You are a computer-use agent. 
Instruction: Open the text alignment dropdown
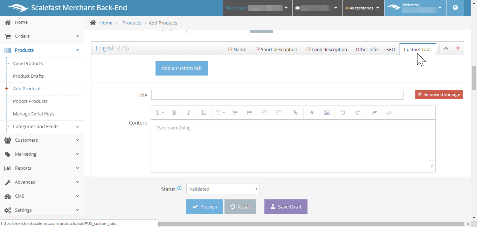pyautogui.click(x=220, y=113)
